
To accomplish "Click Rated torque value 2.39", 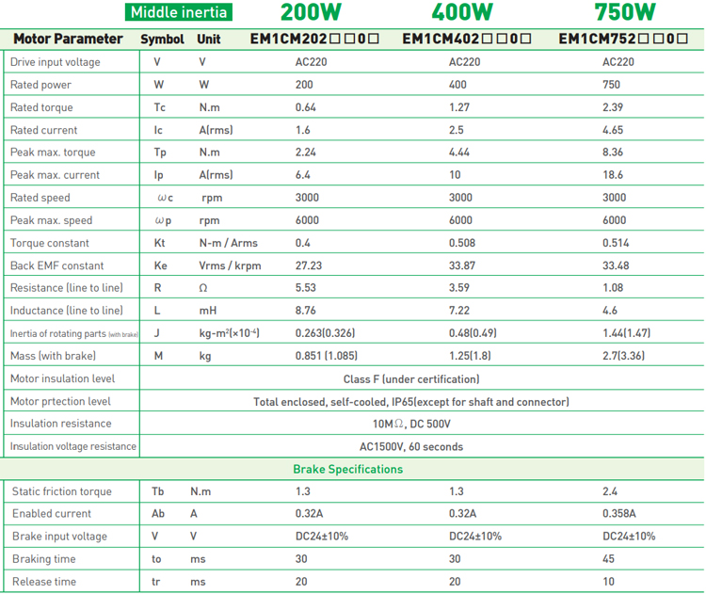I will click(x=613, y=107).
